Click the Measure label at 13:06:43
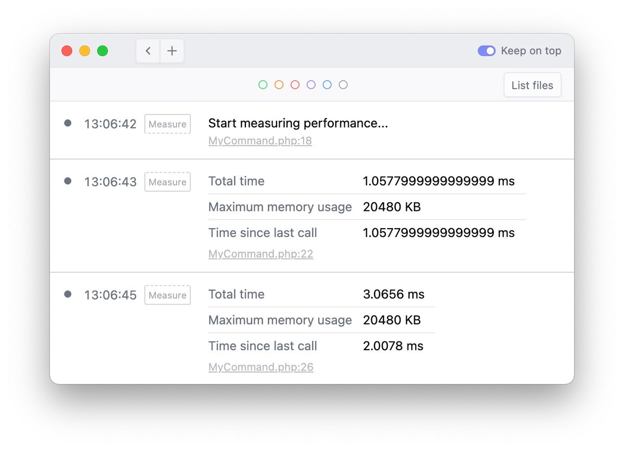Viewport: 624px width, 450px height. tap(167, 182)
